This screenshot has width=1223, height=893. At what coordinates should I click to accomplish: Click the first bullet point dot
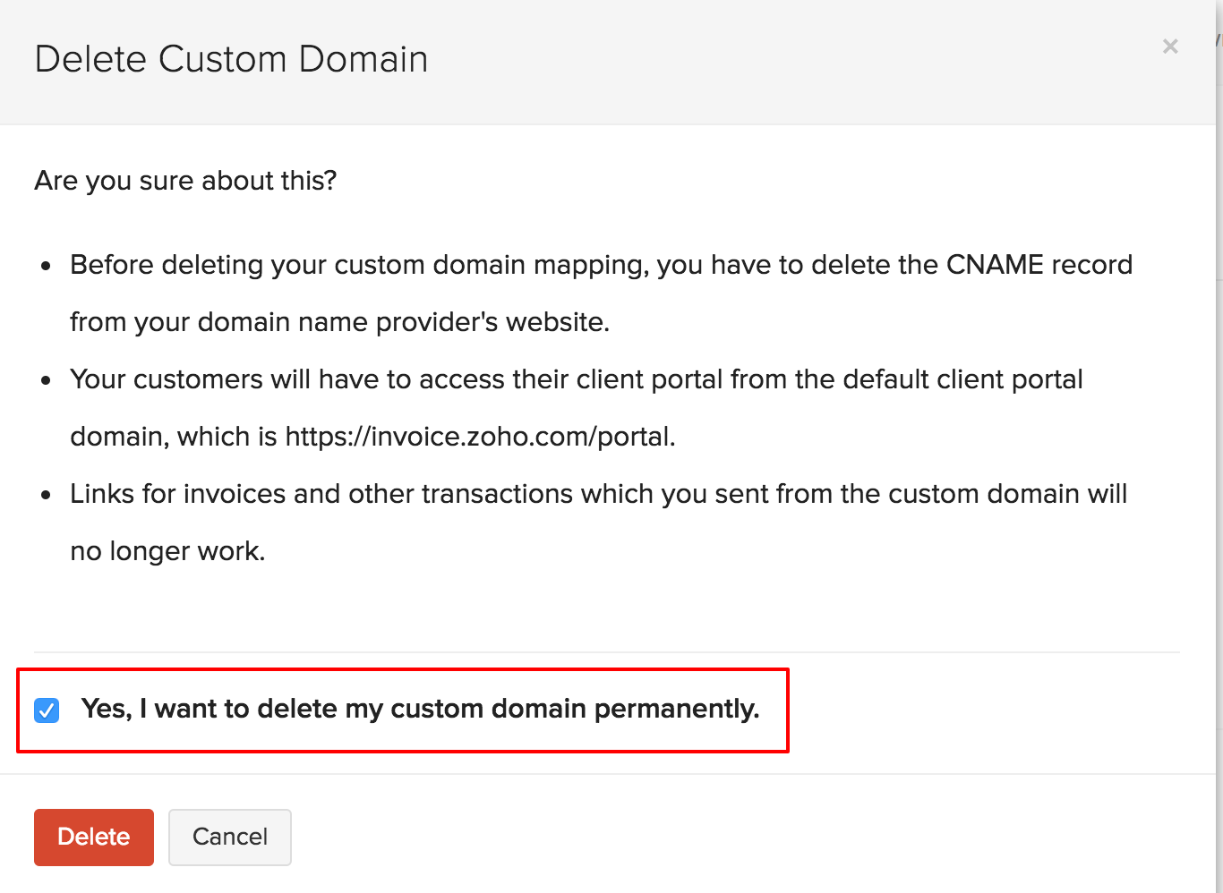tap(47, 267)
